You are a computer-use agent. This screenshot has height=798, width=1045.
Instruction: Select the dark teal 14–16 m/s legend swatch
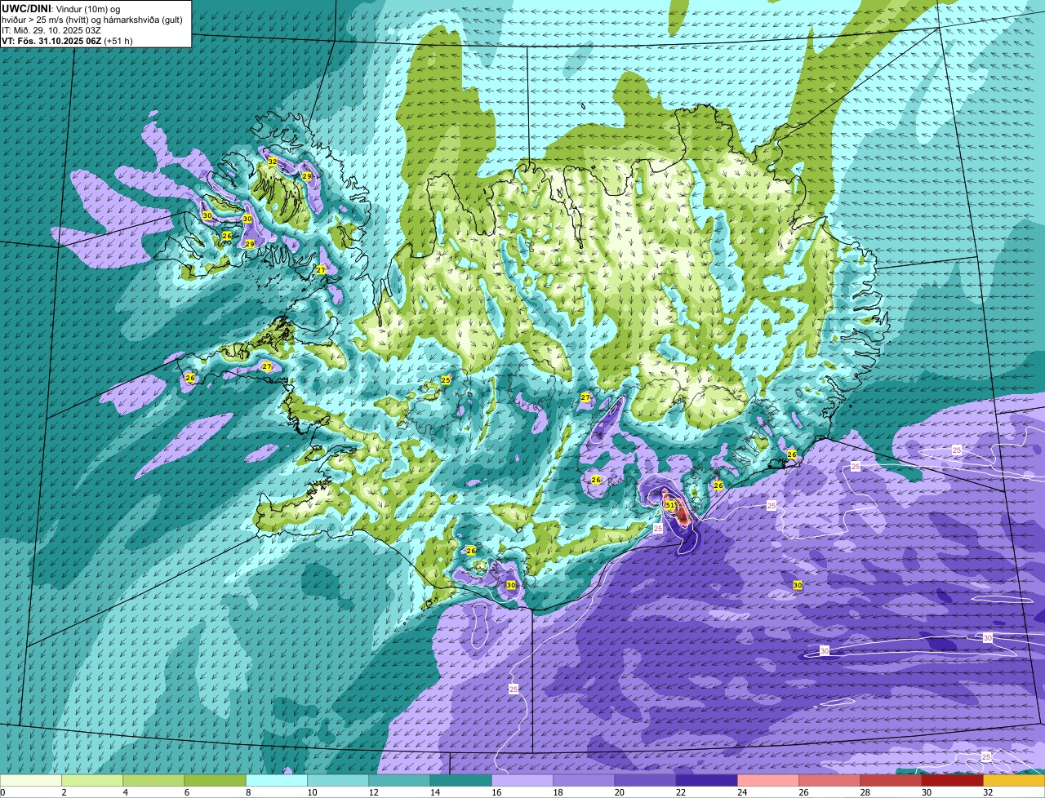click(x=461, y=781)
